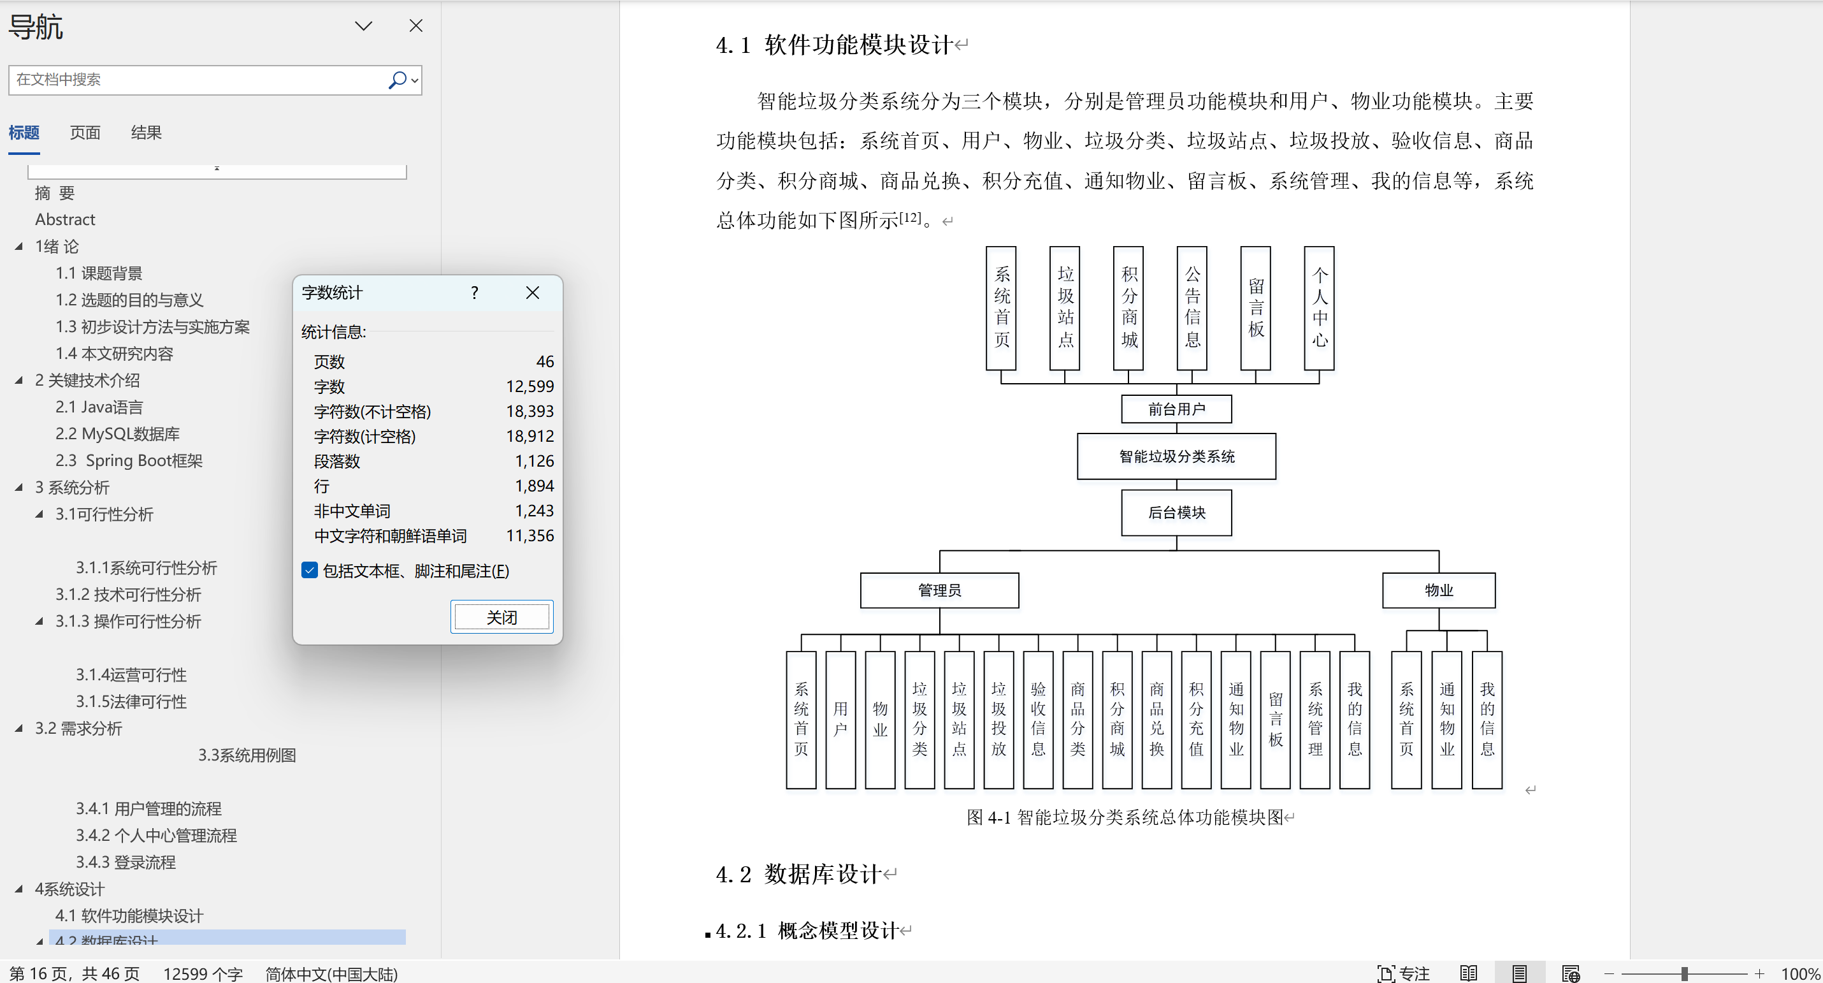Navigate to 4.1 软件功能模块设计 heading
Screen dimensions: 1823x983
129,915
